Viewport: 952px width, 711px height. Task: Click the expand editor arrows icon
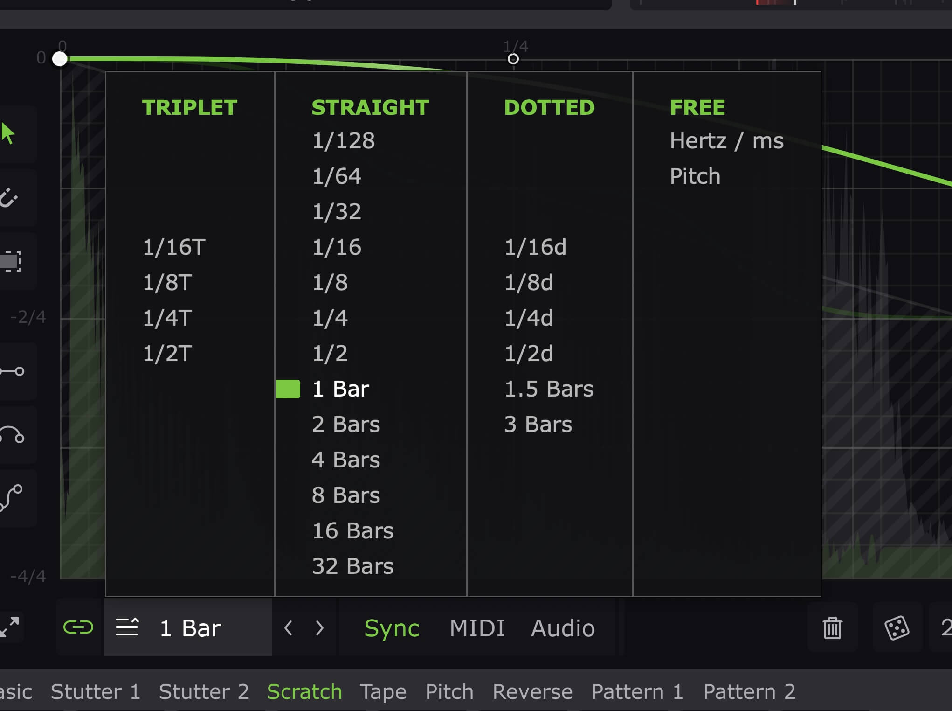(9, 627)
